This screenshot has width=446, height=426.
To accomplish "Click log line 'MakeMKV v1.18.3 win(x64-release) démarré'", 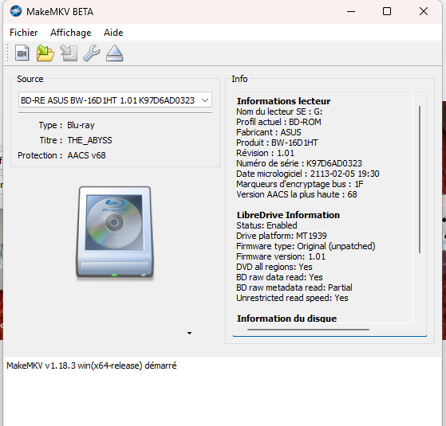I will (x=92, y=365).
